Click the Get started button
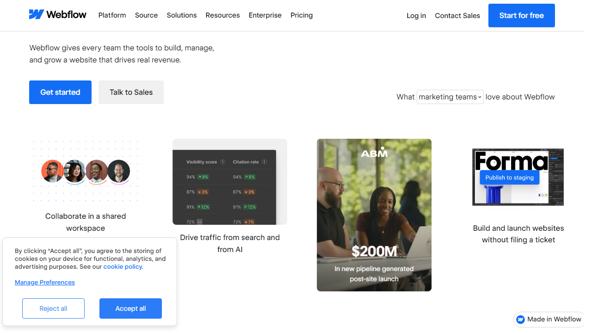The width and height of the screenshot is (592, 333). tap(60, 92)
